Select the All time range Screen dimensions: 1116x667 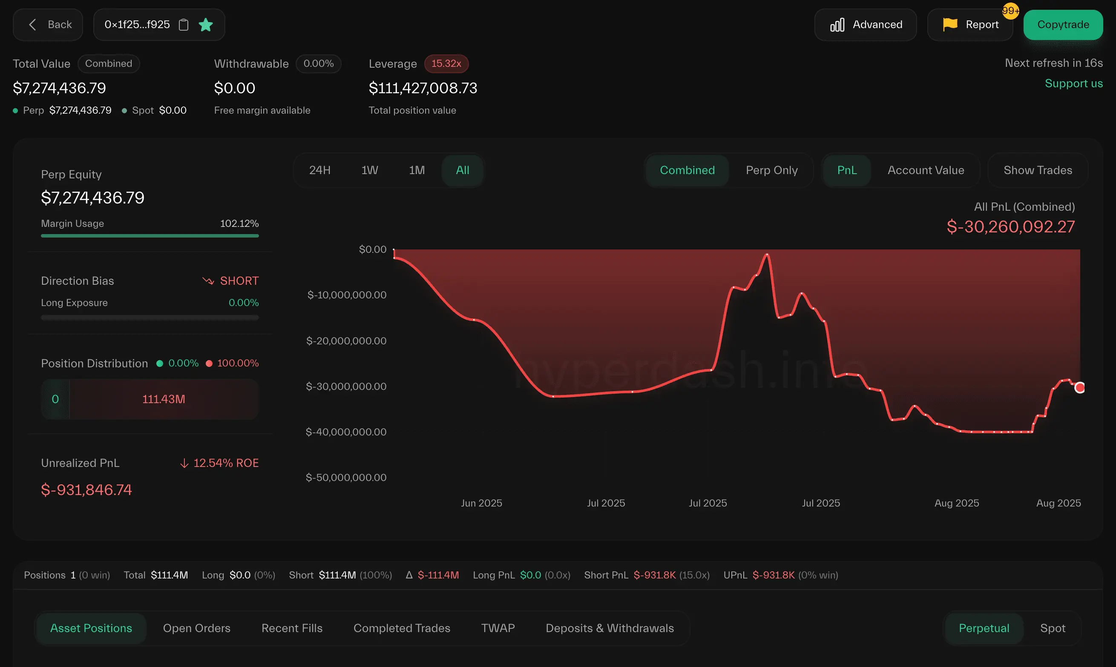pos(462,170)
